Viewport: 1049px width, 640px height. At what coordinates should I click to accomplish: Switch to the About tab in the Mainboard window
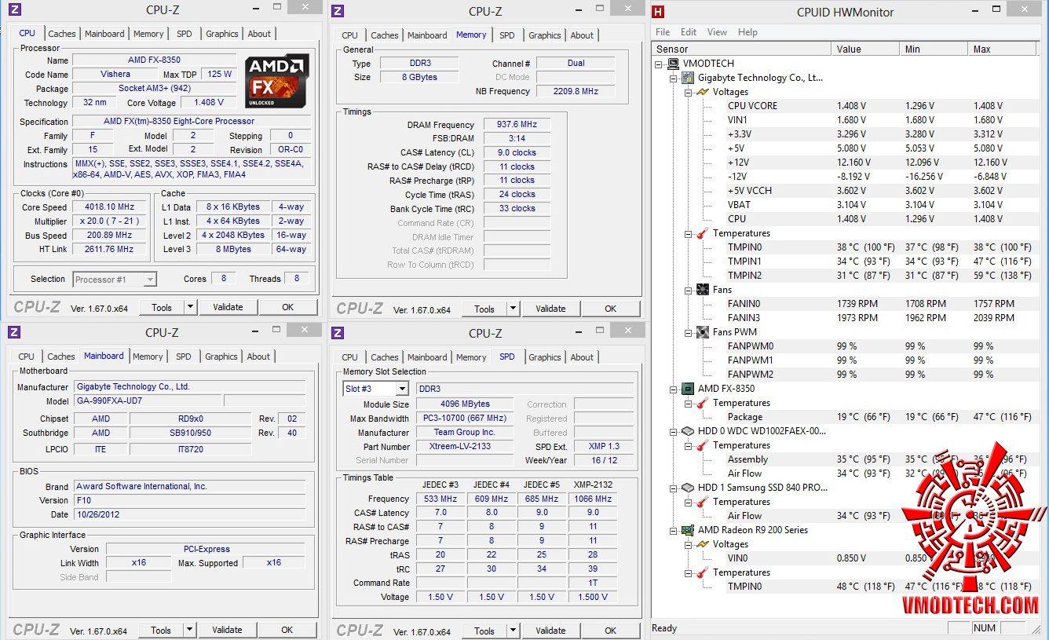pos(259,357)
